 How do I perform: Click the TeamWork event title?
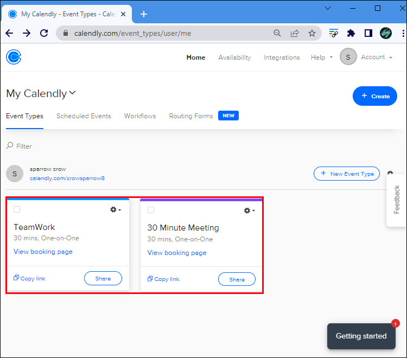point(34,227)
